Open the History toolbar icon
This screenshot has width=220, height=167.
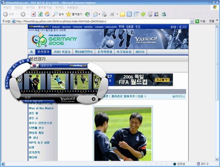click(87, 14)
